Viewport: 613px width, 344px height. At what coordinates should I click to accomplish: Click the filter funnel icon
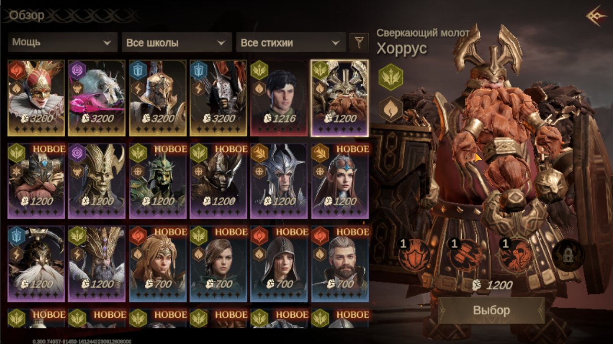[359, 43]
